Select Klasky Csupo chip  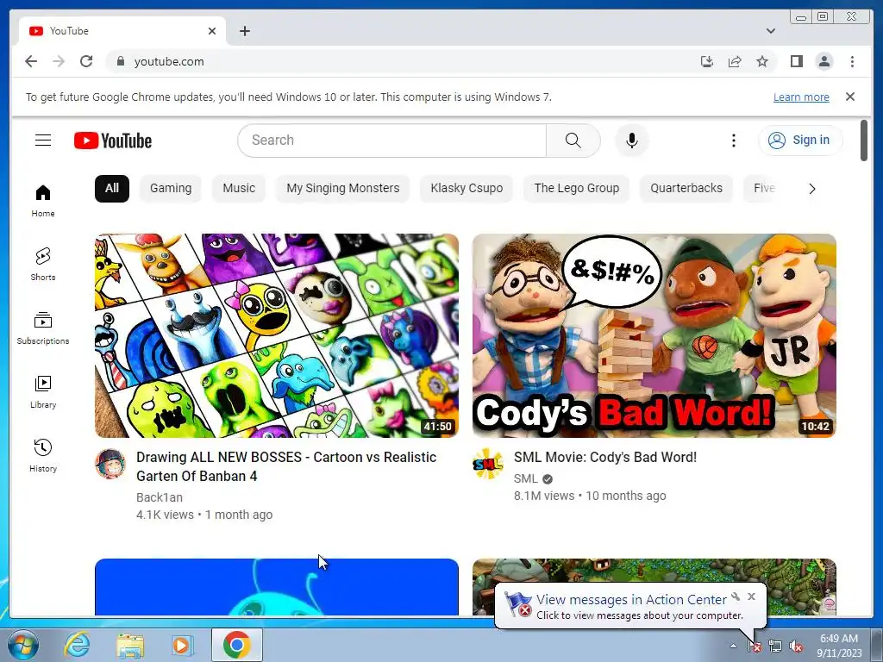point(467,188)
